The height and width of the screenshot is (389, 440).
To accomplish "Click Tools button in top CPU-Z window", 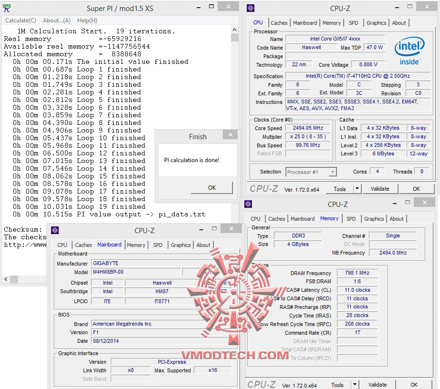I will (x=339, y=189).
